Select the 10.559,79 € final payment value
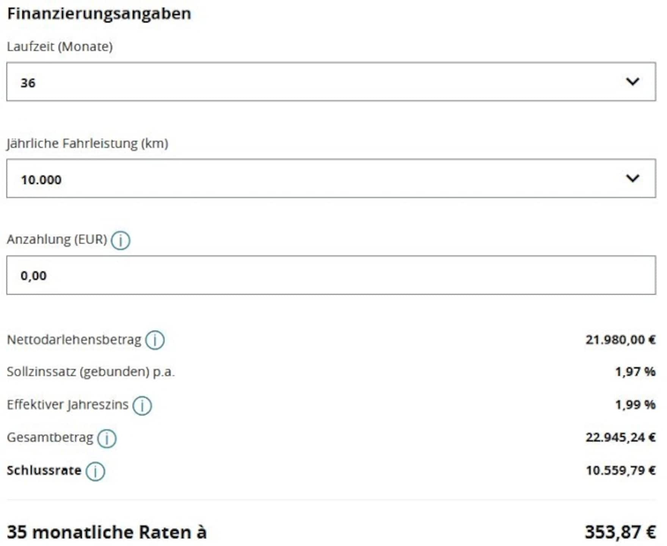The height and width of the screenshot is (546, 667). 621,471
